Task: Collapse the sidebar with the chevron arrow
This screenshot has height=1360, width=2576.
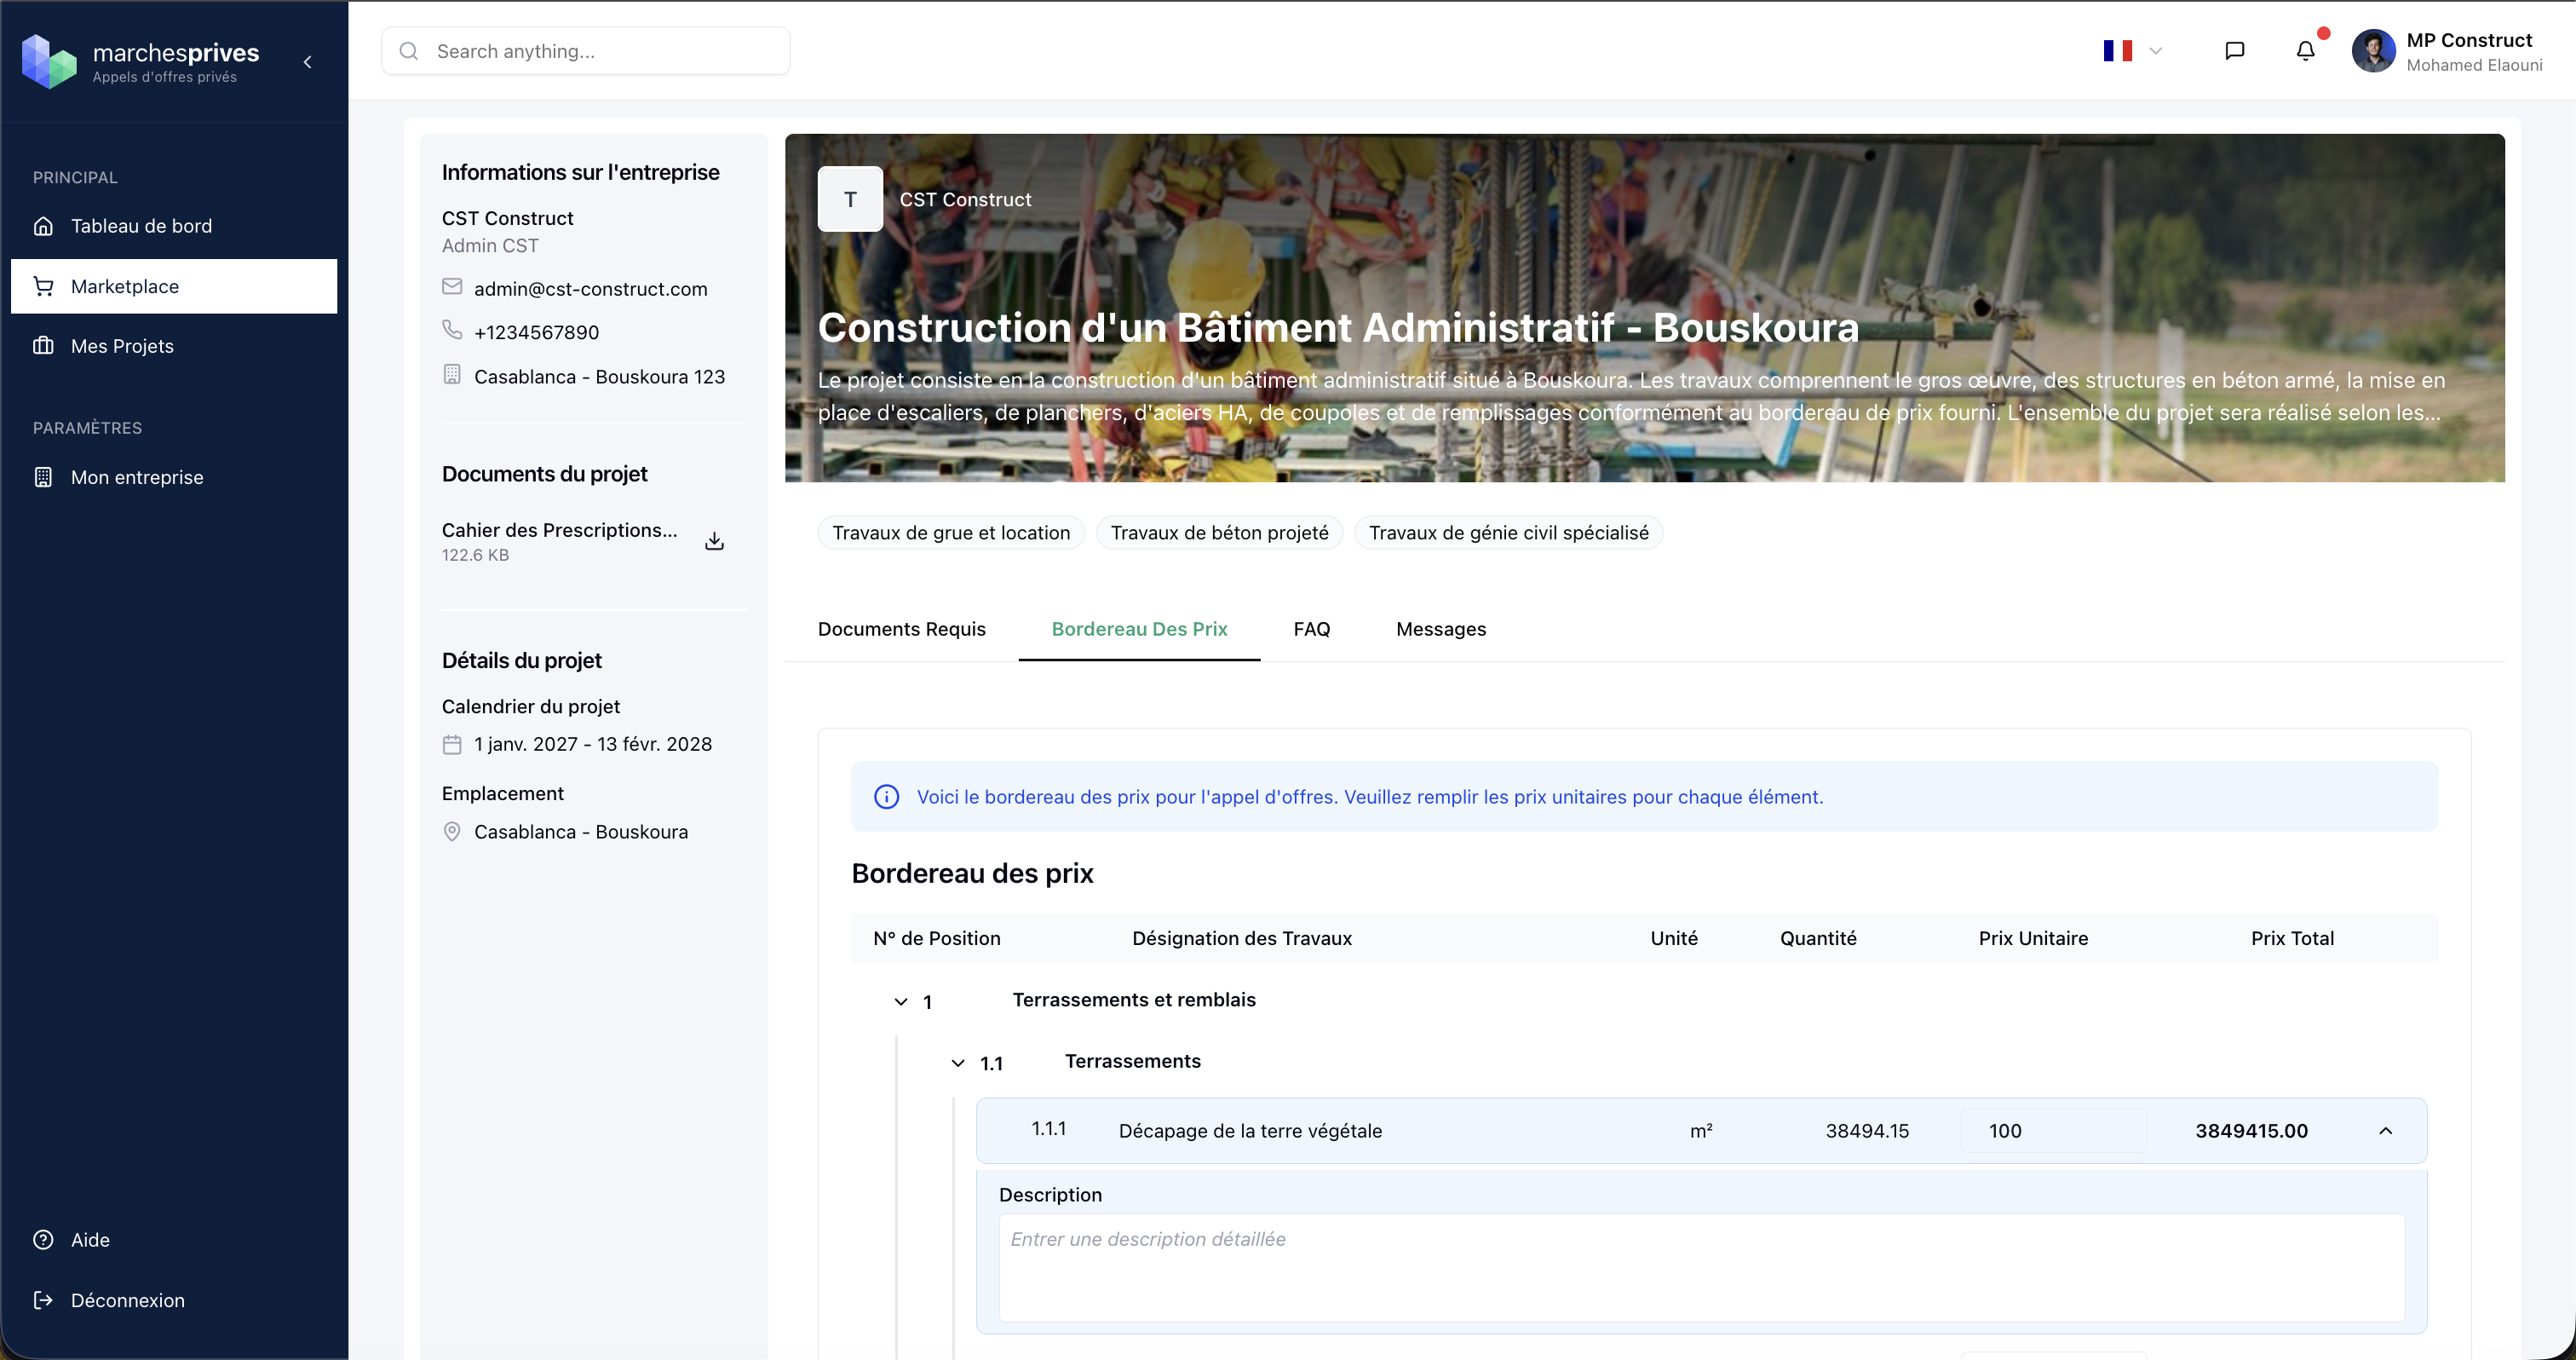Action: (x=307, y=62)
